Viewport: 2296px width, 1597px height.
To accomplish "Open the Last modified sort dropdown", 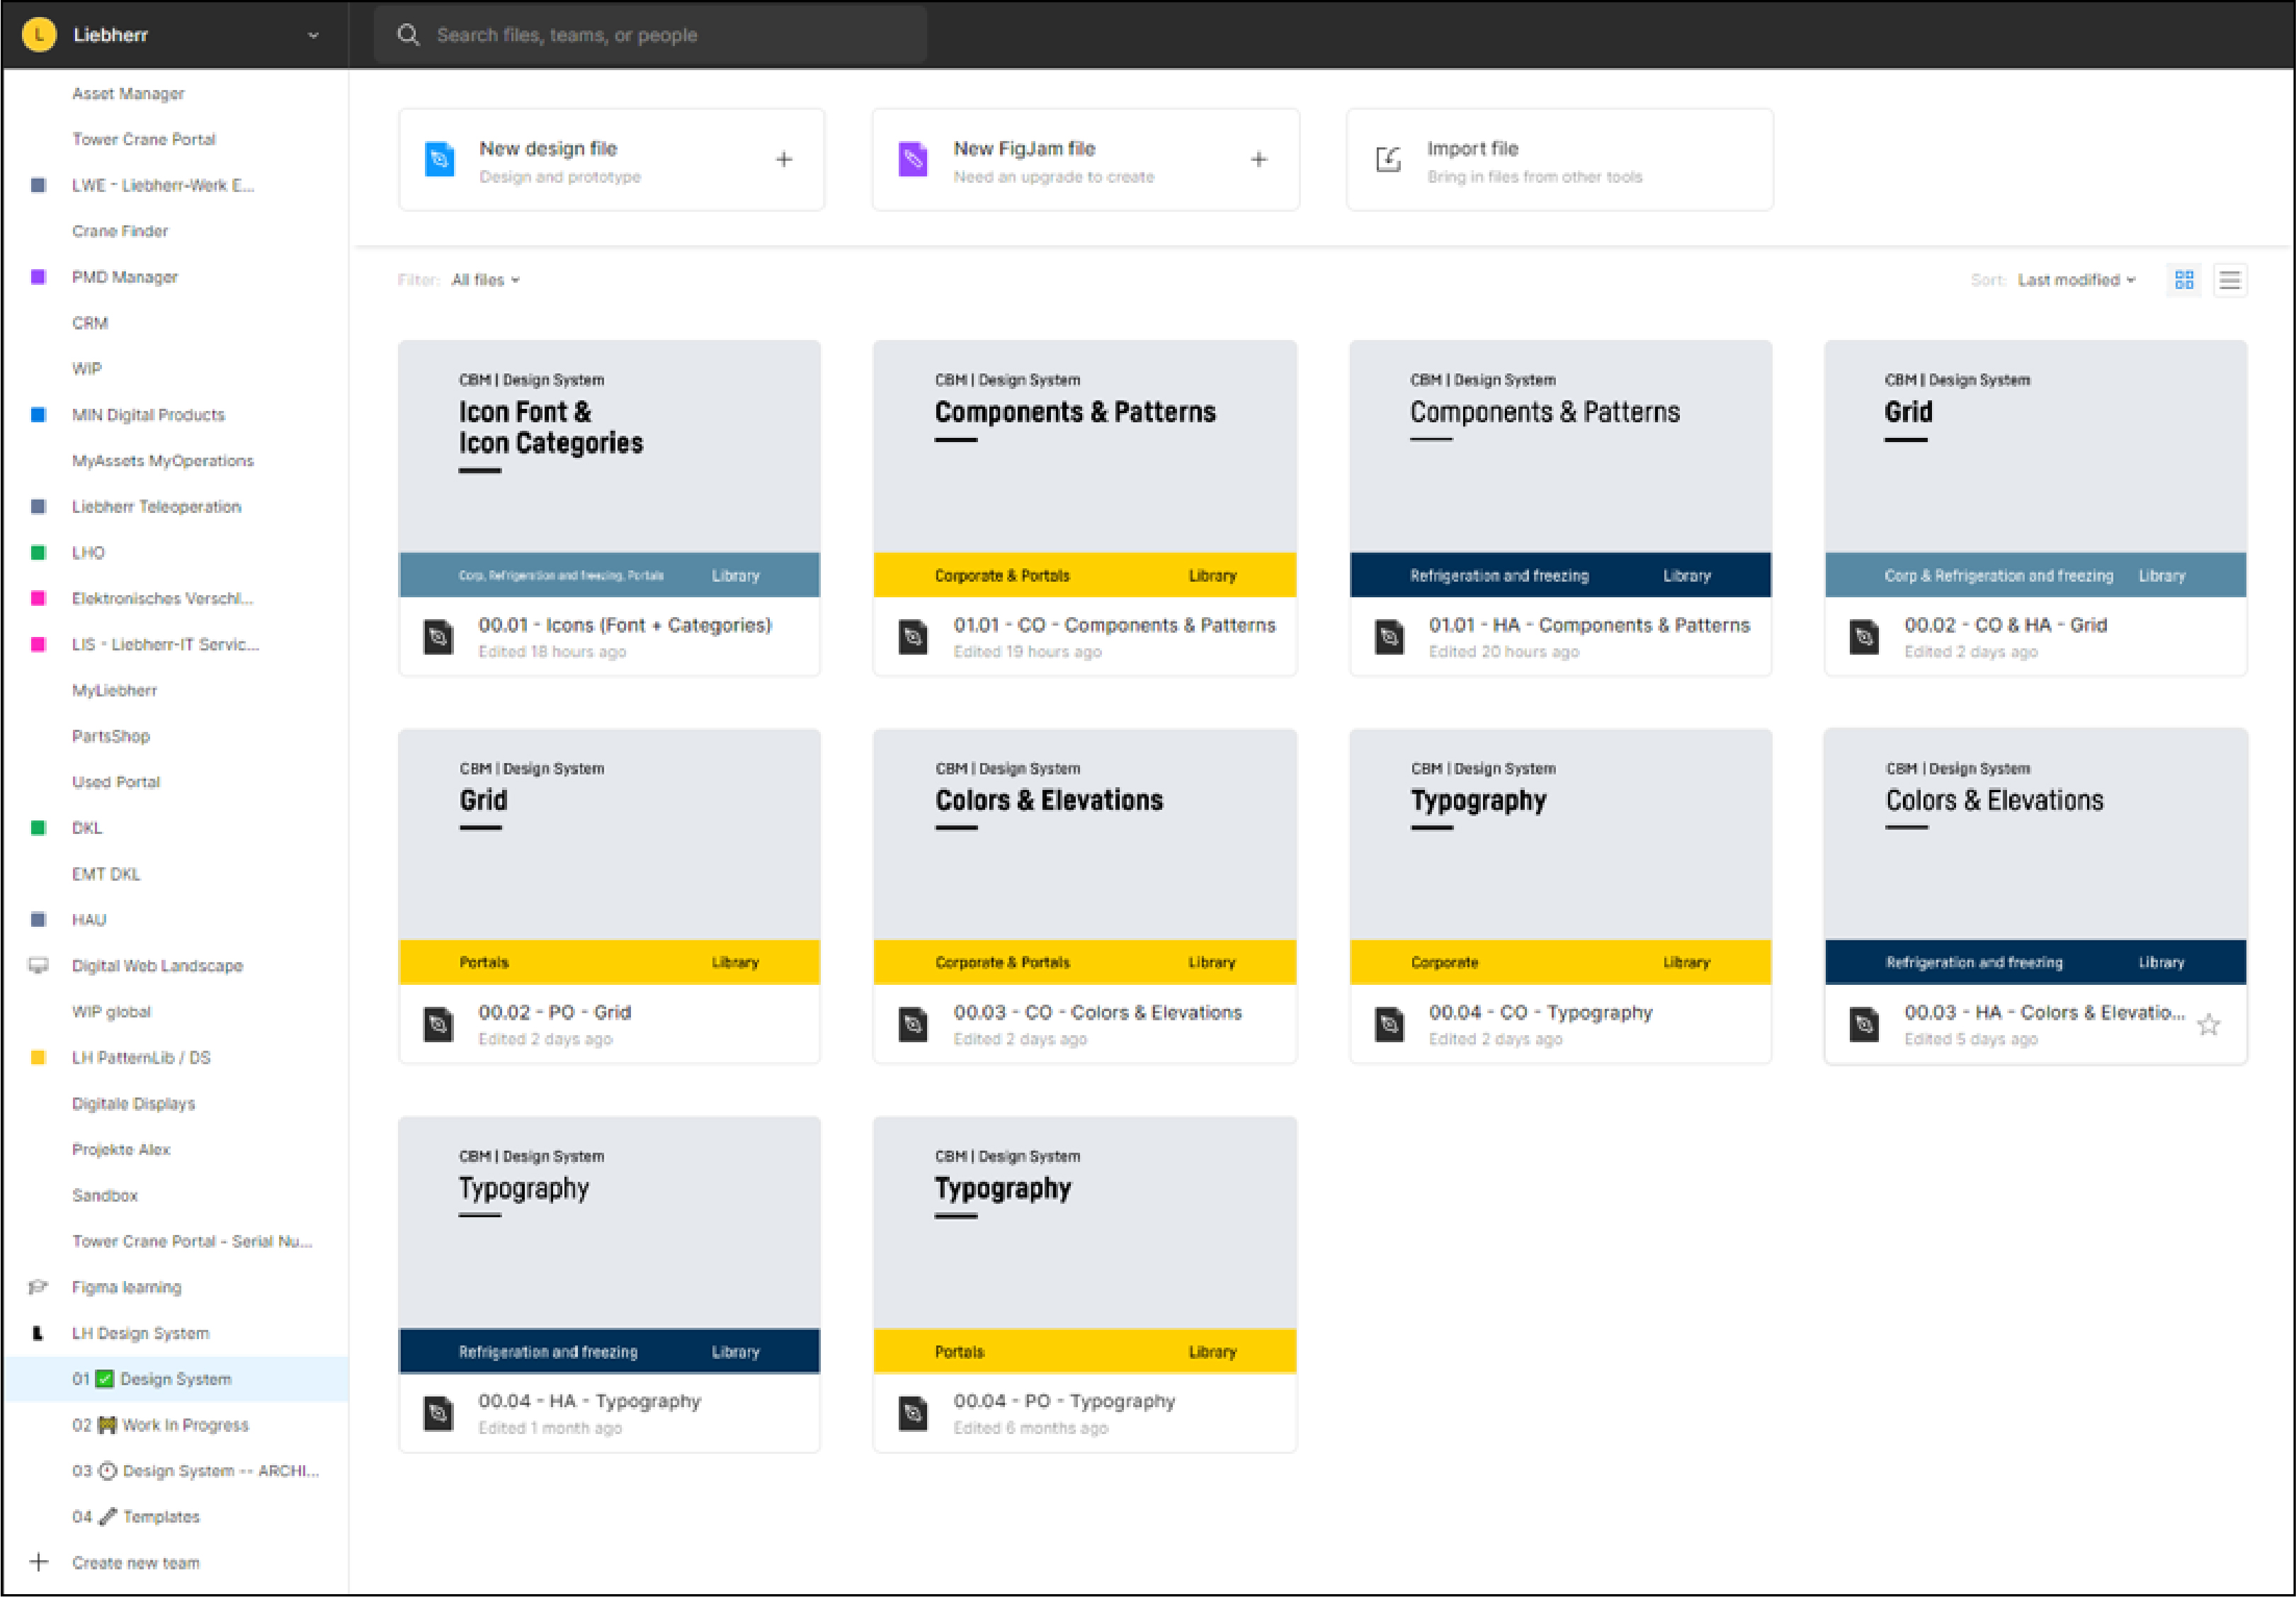I will tap(2076, 280).
